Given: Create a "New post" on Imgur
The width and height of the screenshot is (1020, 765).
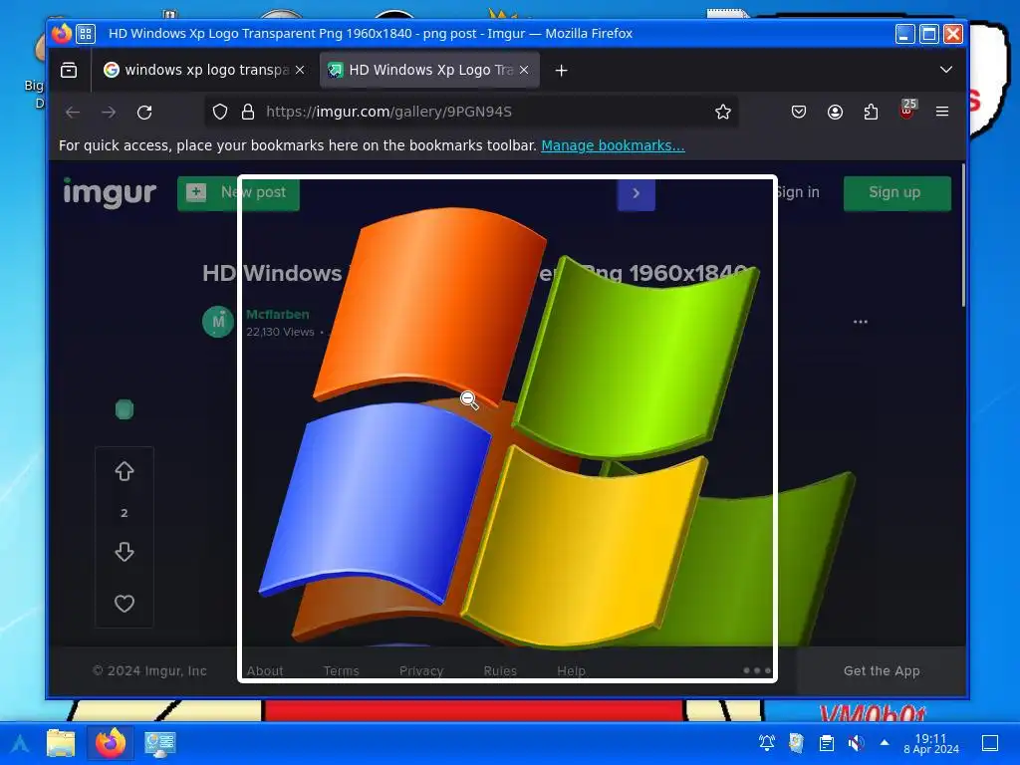Looking at the screenshot, I should pyautogui.click(x=238, y=192).
